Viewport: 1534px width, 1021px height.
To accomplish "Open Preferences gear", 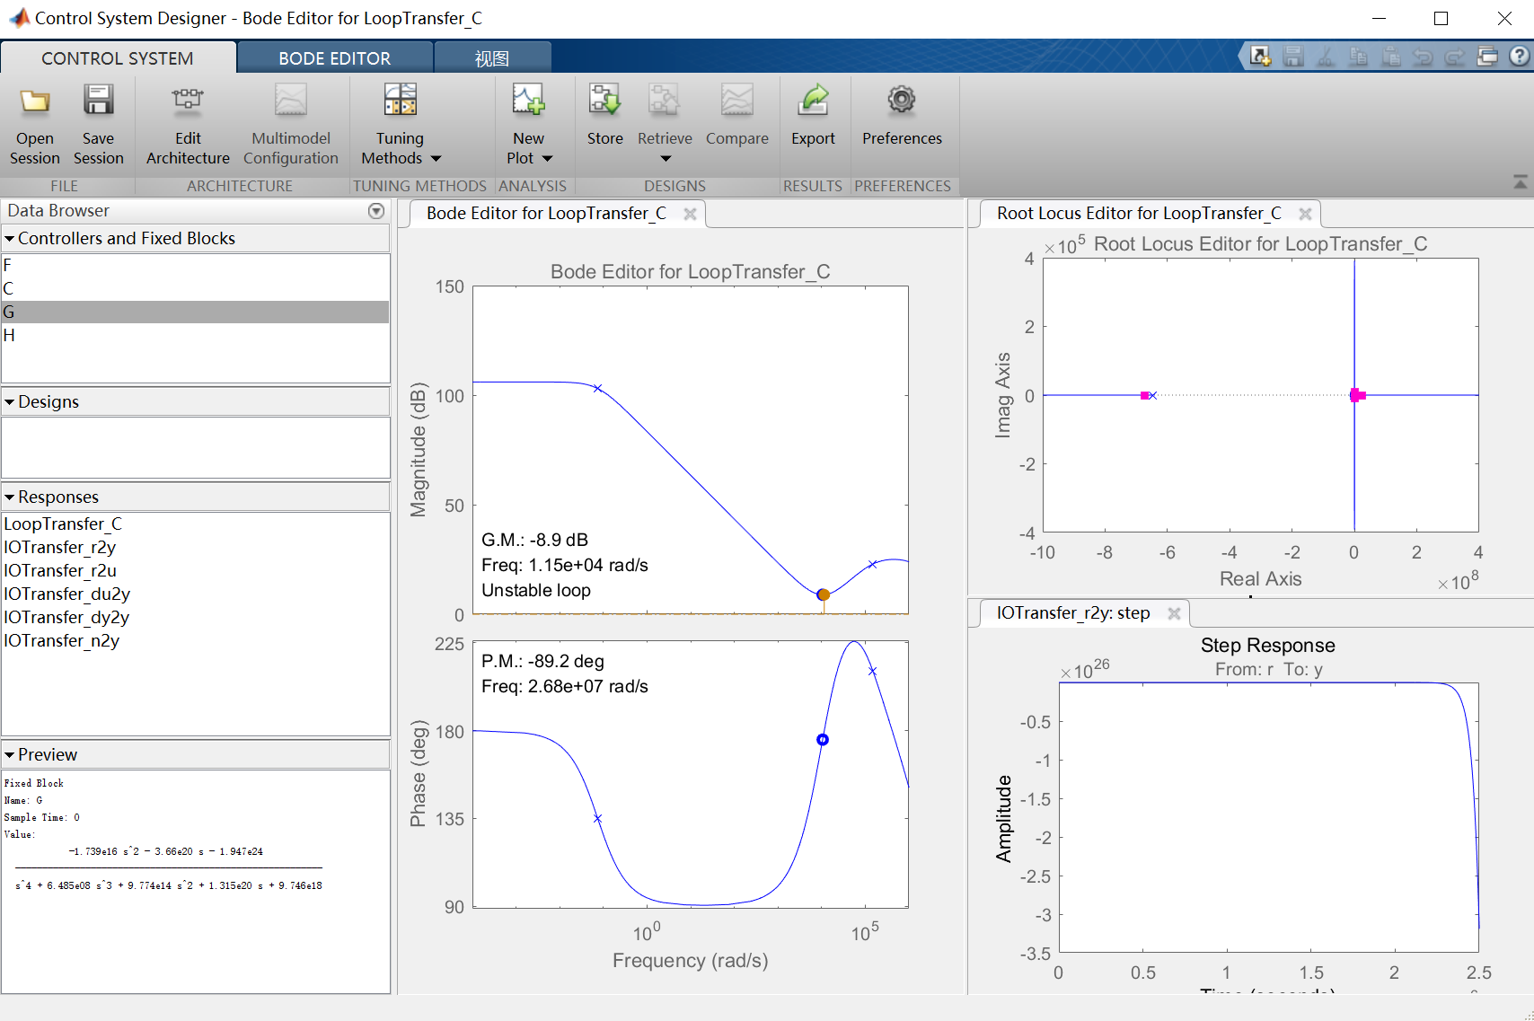I will pos(902,101).
